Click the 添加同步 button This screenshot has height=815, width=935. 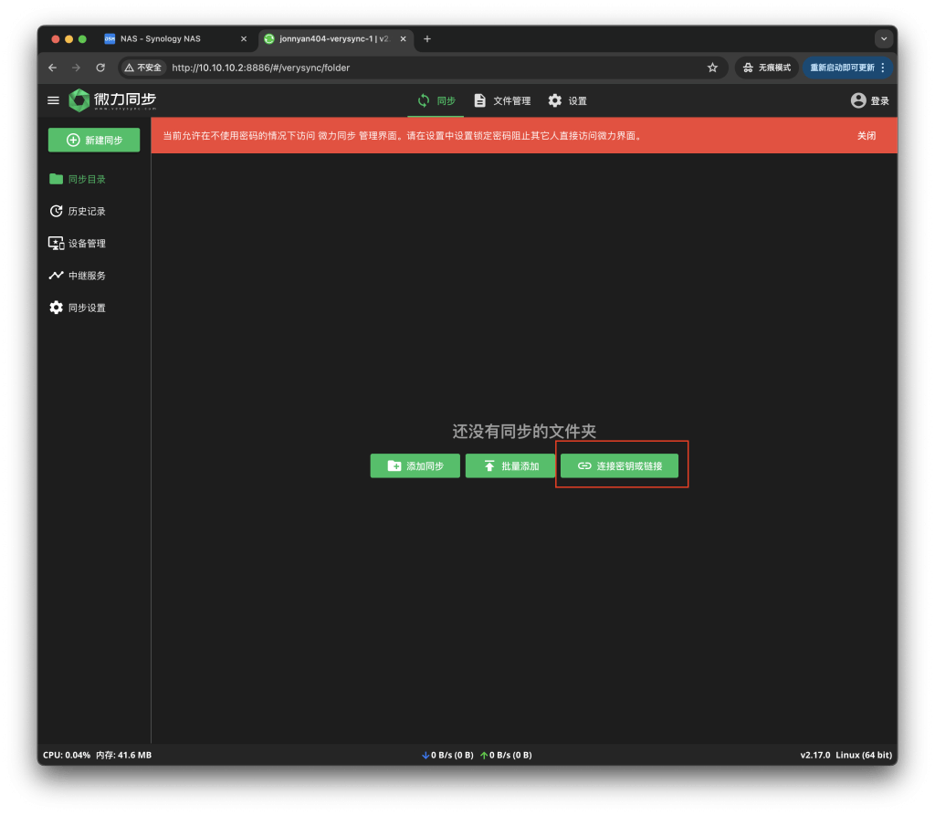tap(415, 466)
